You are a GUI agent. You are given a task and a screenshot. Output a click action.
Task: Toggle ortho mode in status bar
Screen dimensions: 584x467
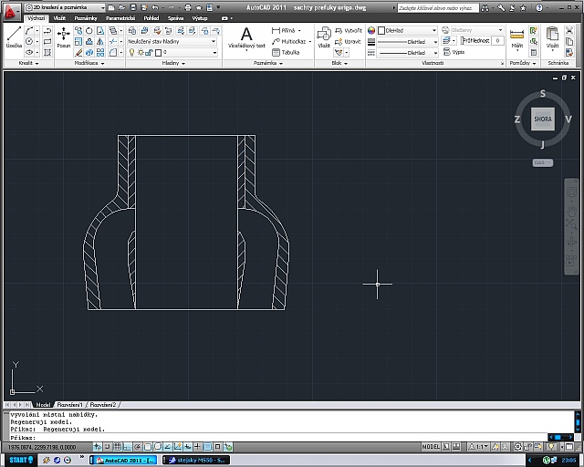128,447
